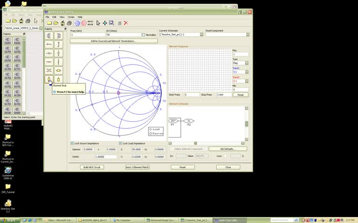Select the open stub palette component
The width and height of the screenshot is (358, 223).
[59, 79]
